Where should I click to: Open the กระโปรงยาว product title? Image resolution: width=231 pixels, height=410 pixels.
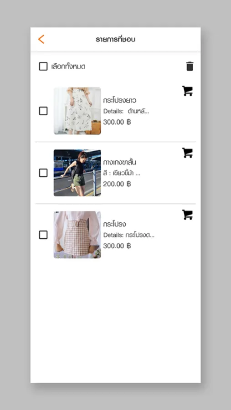[x=119, y=100]
